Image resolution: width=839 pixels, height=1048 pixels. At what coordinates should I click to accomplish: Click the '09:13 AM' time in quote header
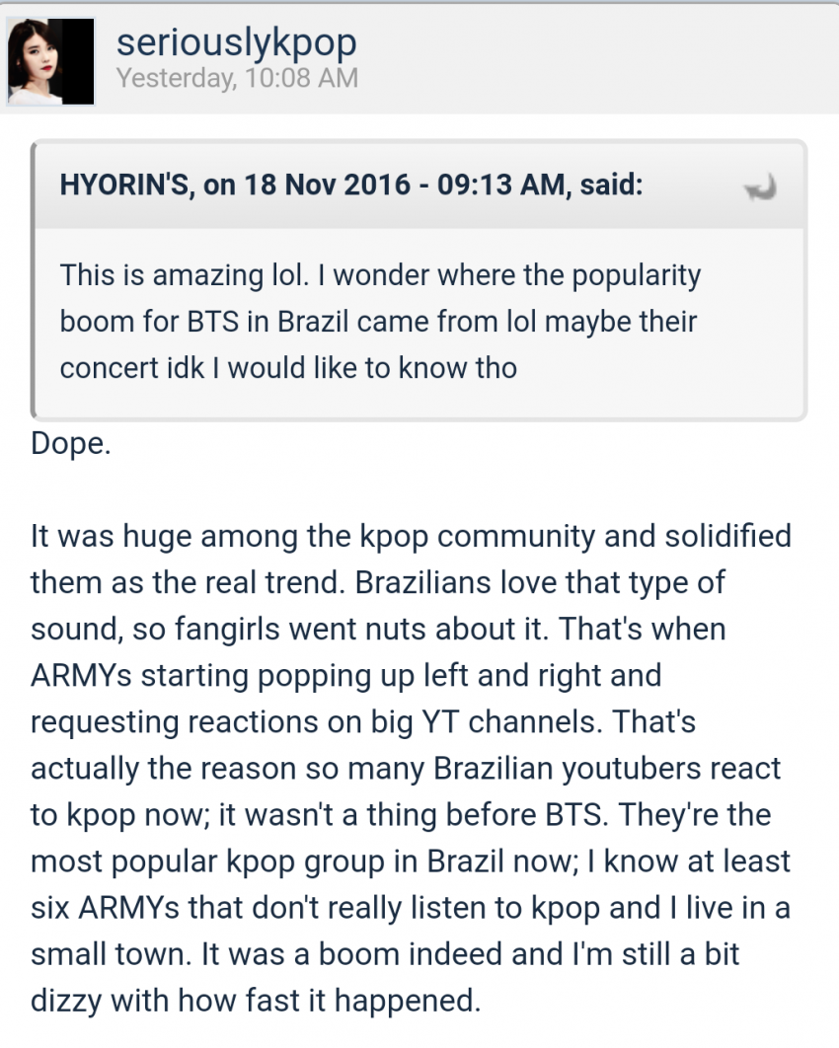492,186
